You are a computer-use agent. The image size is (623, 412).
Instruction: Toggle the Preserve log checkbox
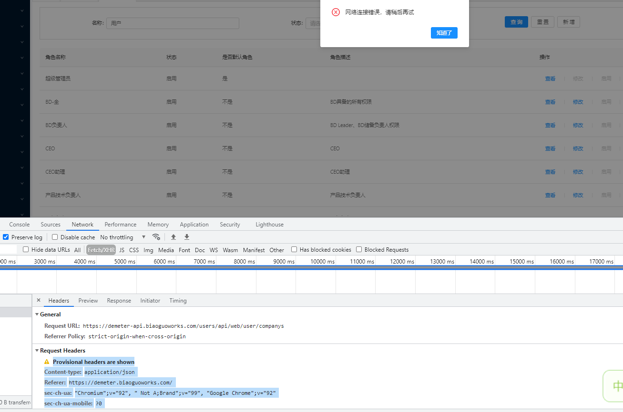[6, 237]
